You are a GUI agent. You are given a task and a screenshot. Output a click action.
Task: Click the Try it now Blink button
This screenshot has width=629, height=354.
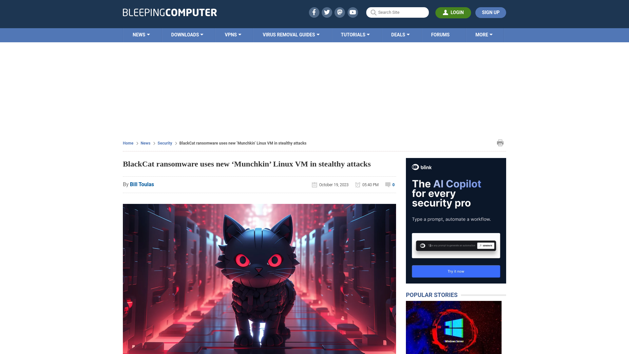pyautogui.click(x=456, y=271)
